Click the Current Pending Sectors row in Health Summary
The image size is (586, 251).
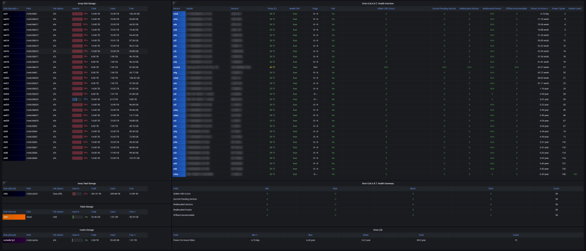pyautogui.click(x=378, y=199)
